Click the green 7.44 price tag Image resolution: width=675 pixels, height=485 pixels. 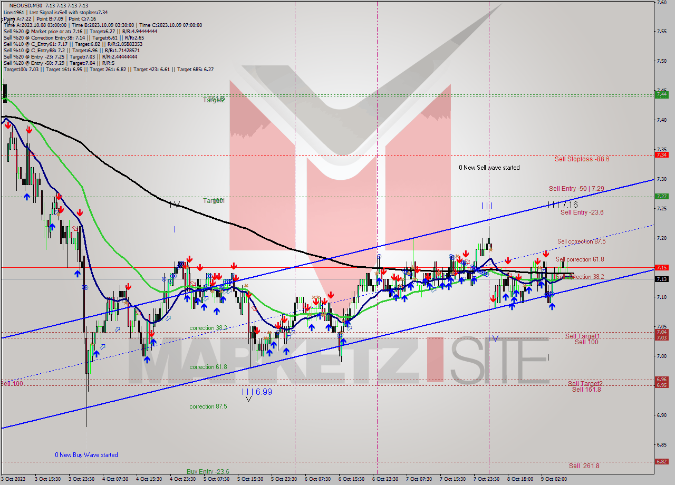pyautogui.click(x=661, y=95)
